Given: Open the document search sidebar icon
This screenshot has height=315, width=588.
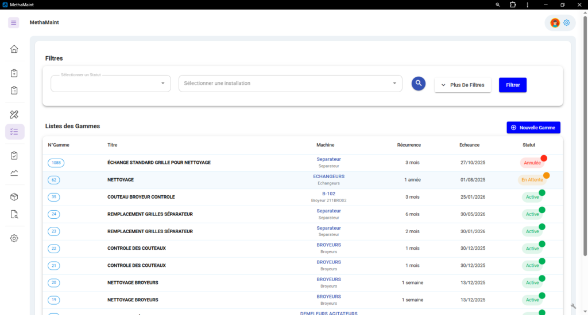Looking at the screenshot, I should tap(14, 214).
